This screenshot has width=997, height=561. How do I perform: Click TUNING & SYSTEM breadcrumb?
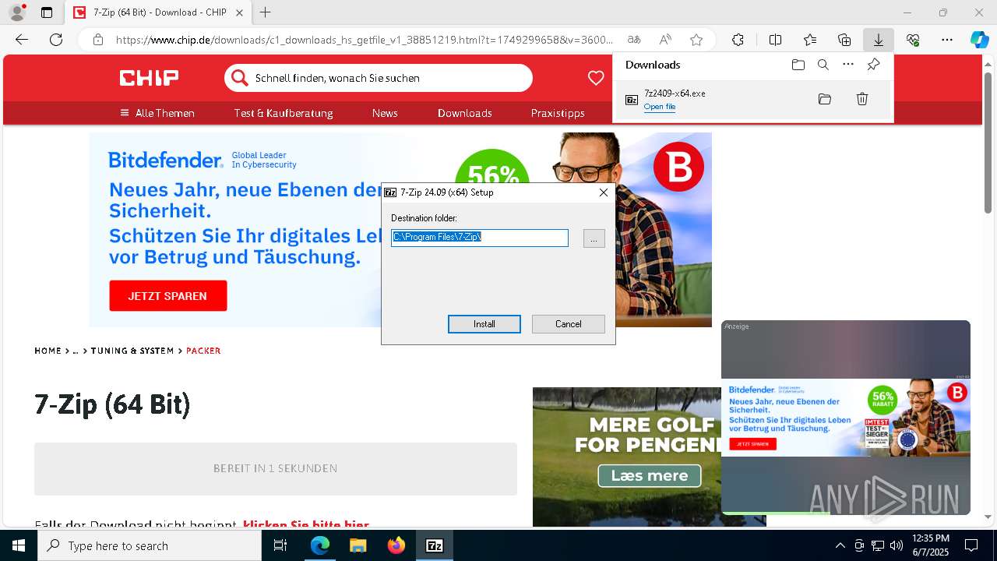(x=132, y=351)
